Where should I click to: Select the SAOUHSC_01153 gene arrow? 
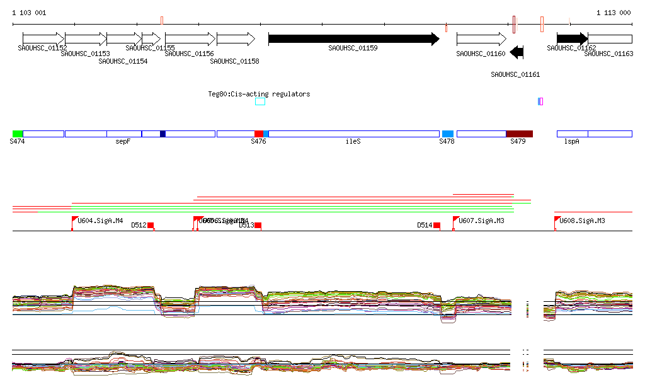[x=86, y=39]
